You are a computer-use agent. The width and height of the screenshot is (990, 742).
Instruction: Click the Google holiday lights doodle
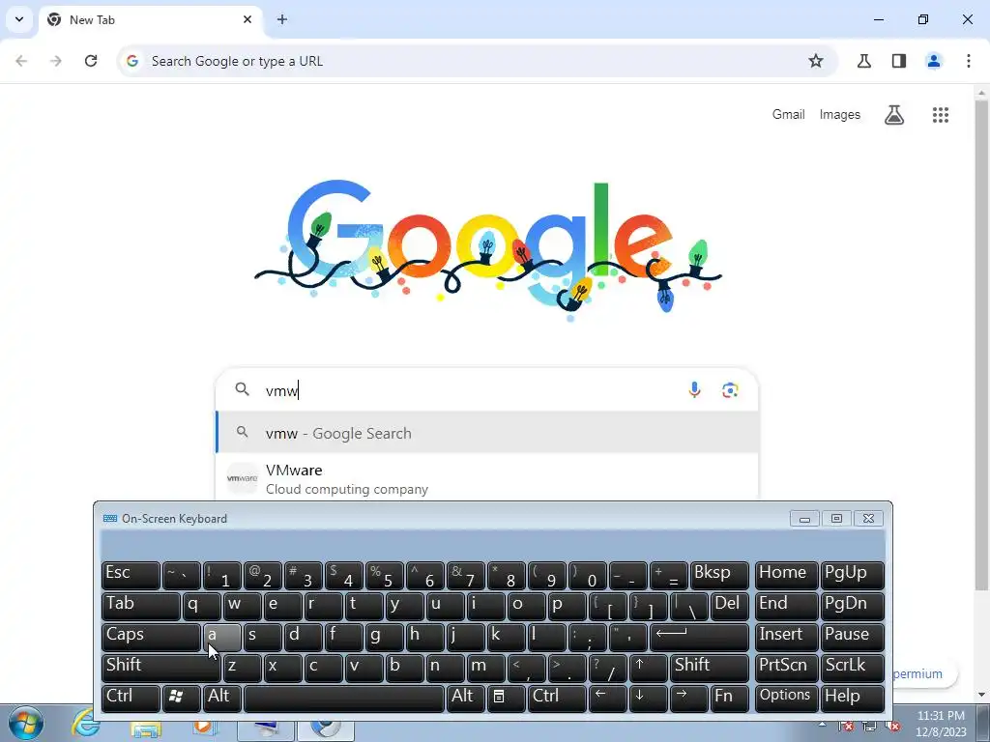coord(487,251)
